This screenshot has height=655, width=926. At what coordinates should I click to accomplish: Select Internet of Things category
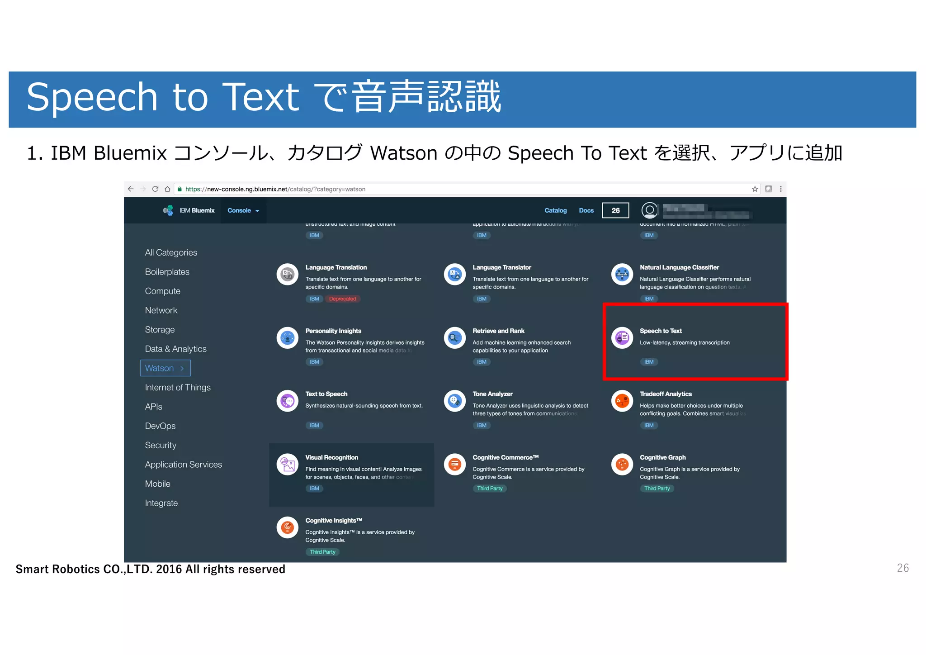tap(178, 388)
